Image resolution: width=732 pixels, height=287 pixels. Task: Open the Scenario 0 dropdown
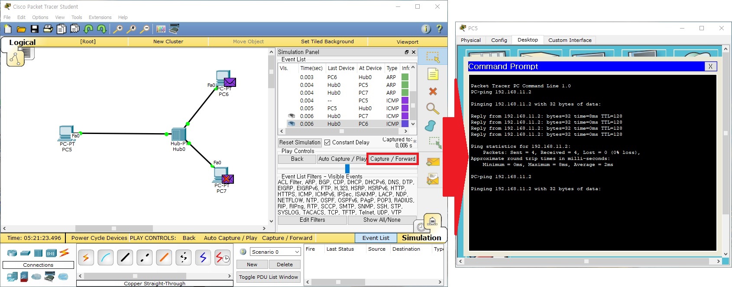[x=275, y=252]
